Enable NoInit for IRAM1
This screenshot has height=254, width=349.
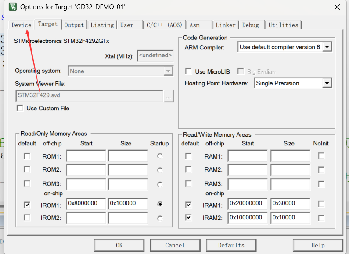tap(321, 204)
